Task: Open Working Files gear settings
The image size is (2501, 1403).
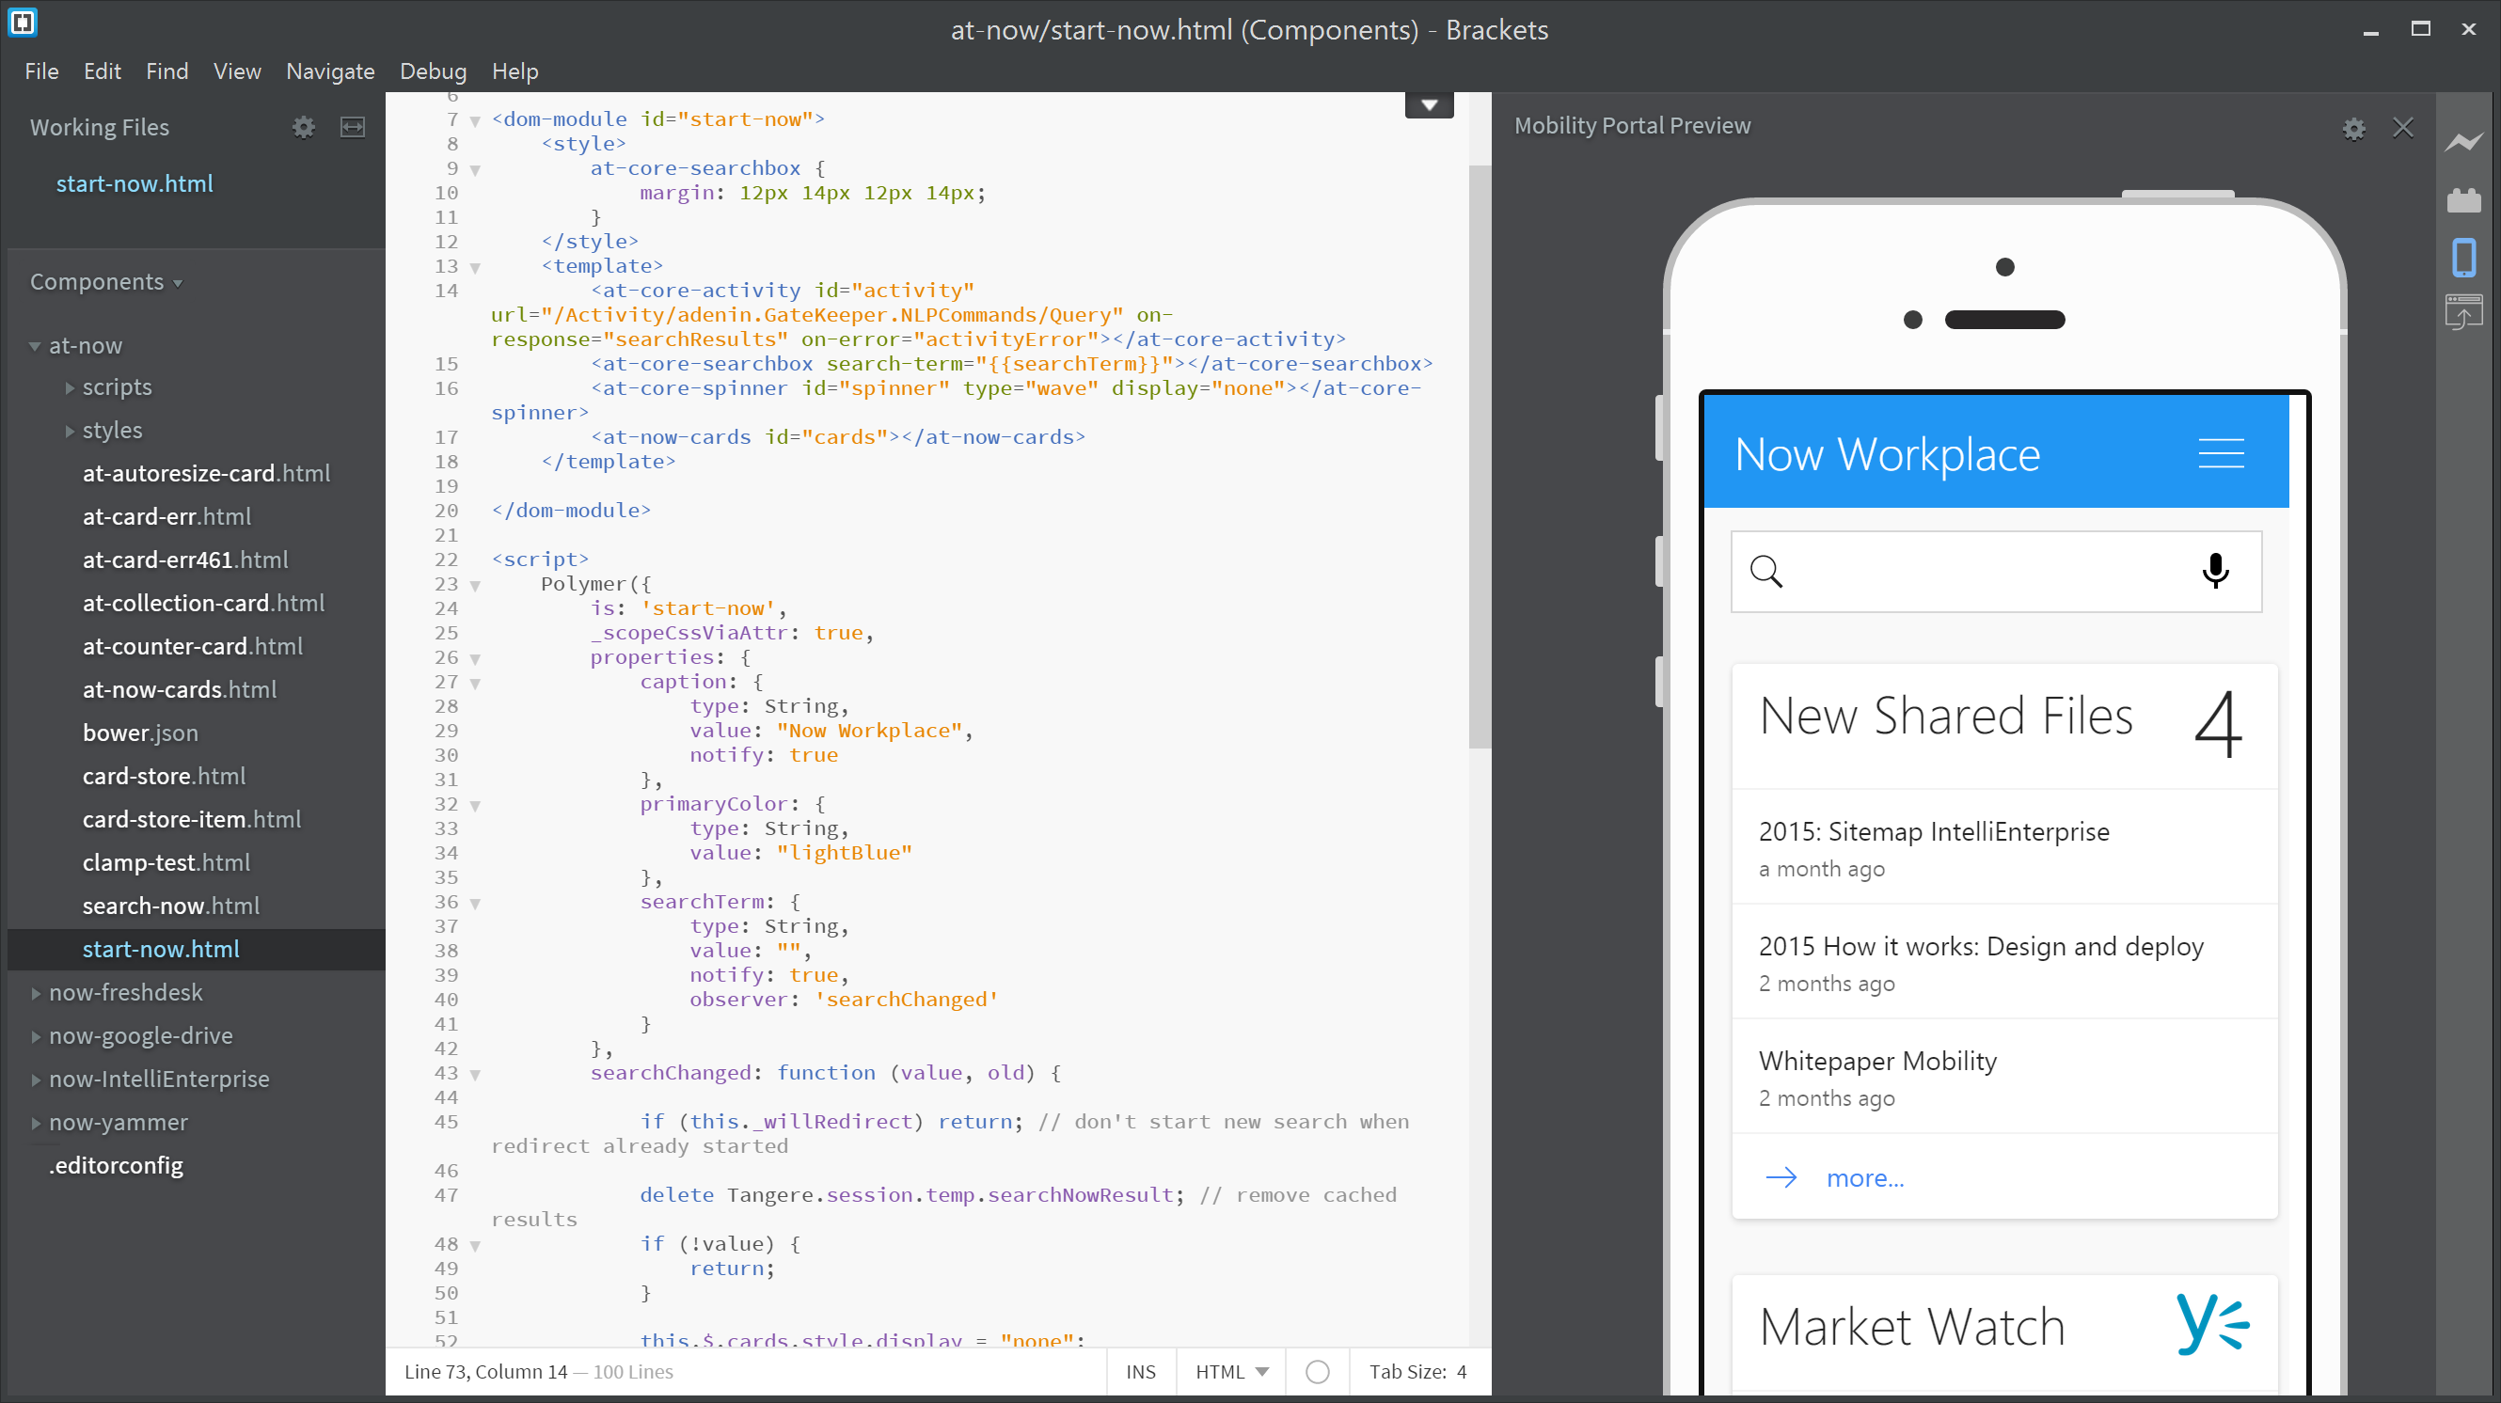Action: pyautogui.click(x=303, y=127)
